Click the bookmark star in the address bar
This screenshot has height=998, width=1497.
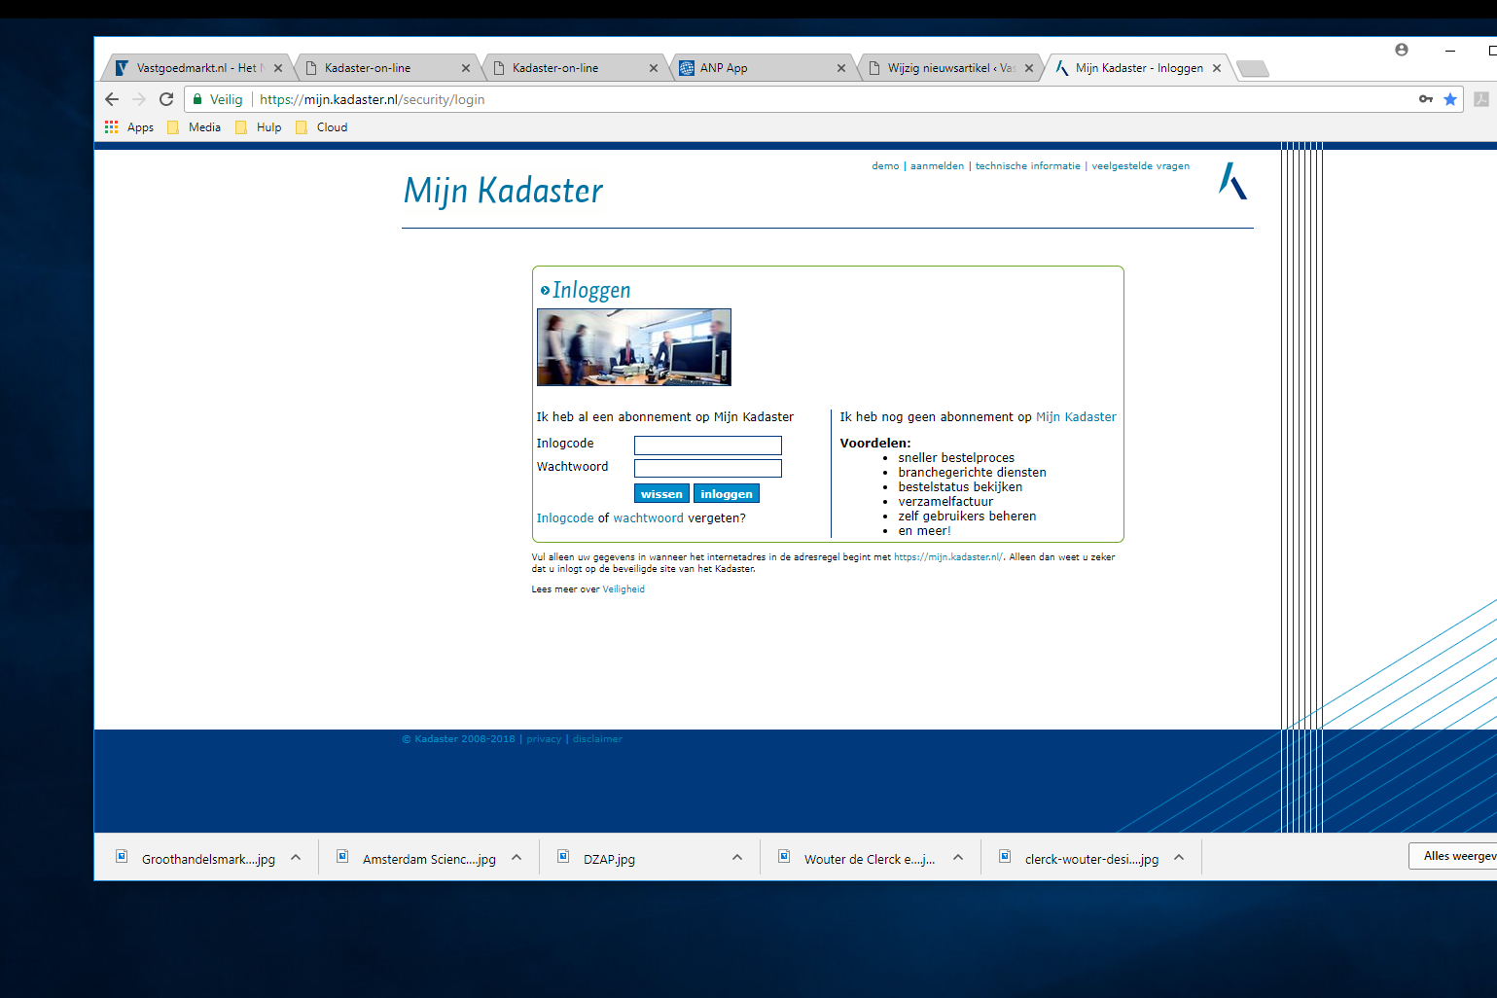click(x=1450, y=98)
